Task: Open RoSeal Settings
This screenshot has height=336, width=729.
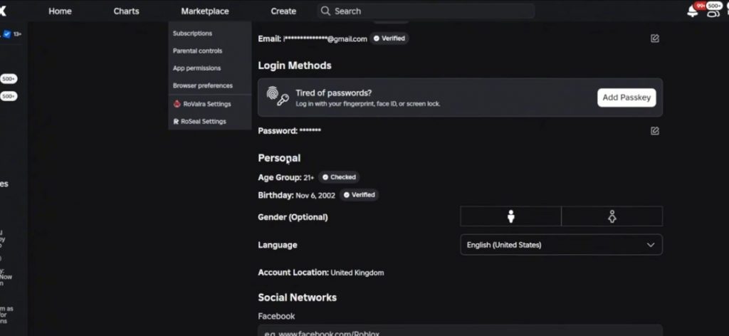Action: (x=203, y=121)
